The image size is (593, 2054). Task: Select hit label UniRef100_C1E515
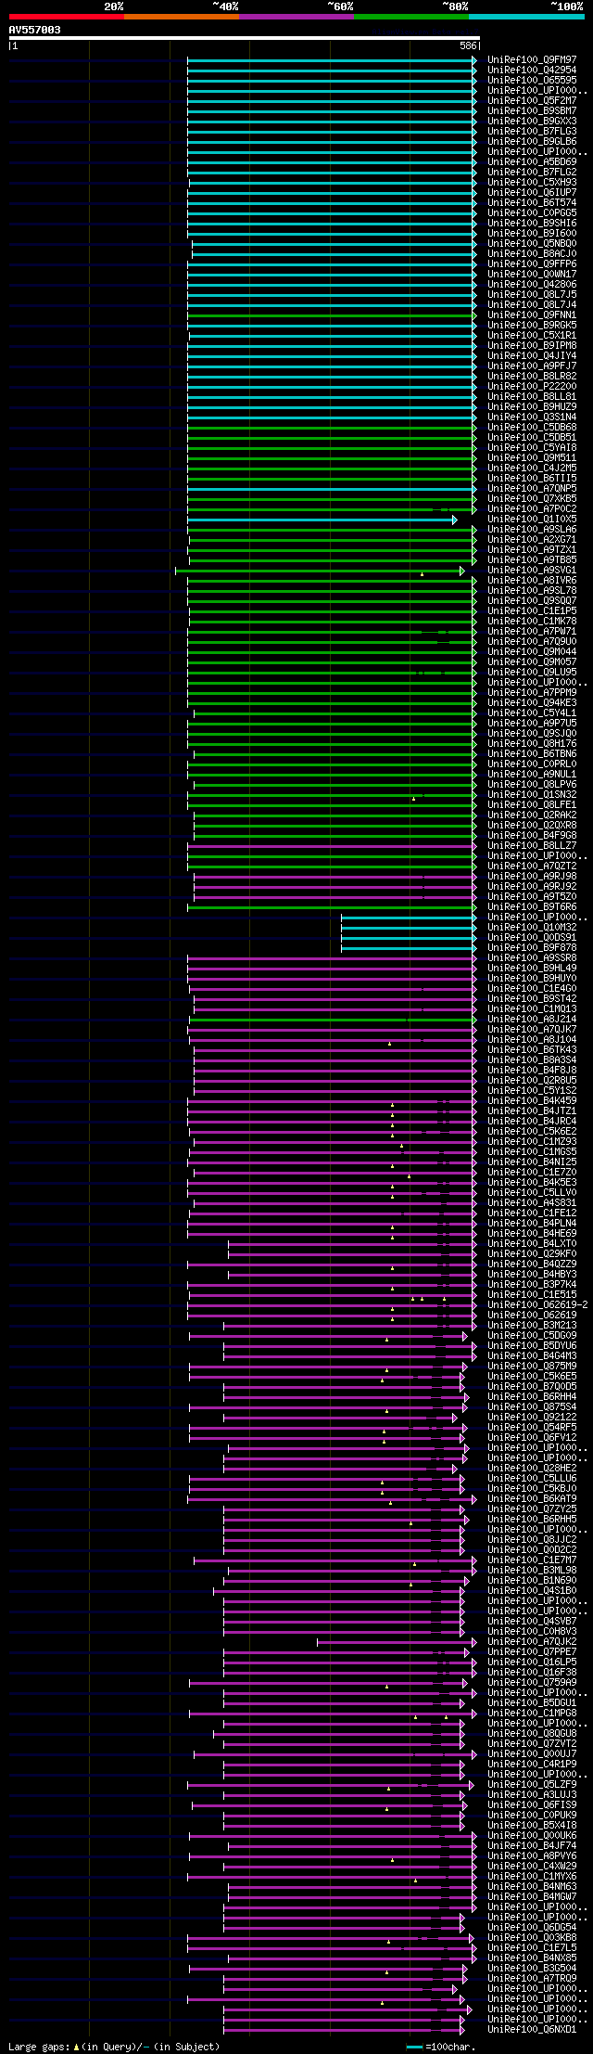pyautogui.click(x=532, y=1294)
